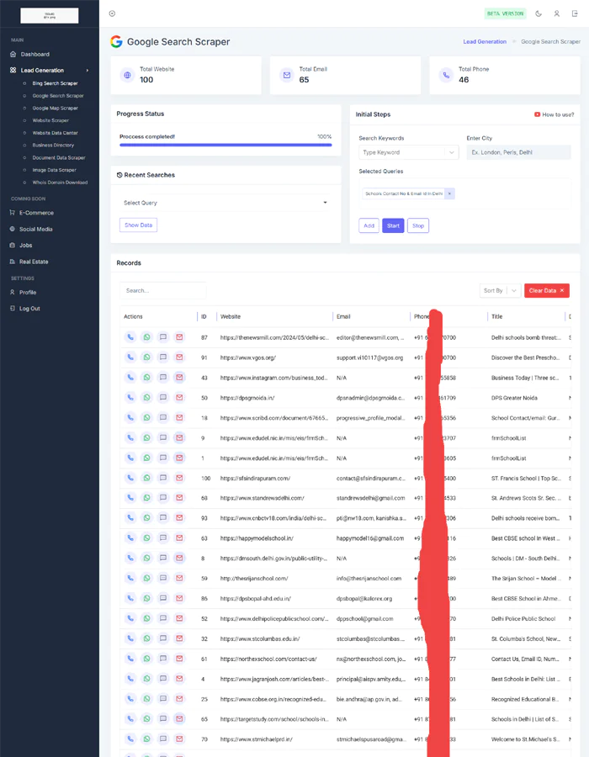
Task: Open the Select Query dropdown
Action: [x=225, y=203]
